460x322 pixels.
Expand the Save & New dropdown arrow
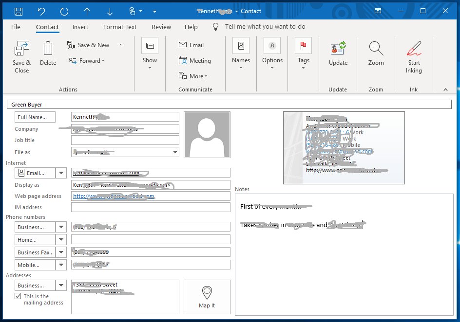click(120, 45)
